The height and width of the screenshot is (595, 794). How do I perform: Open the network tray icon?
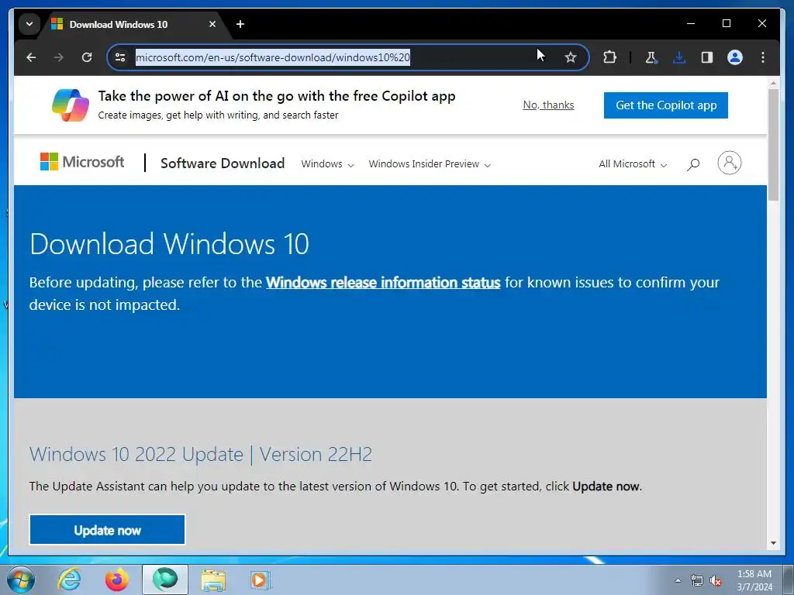[697, 581]
